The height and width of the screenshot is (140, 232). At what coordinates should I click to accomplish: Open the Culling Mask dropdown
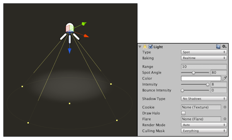pos(204,131)
